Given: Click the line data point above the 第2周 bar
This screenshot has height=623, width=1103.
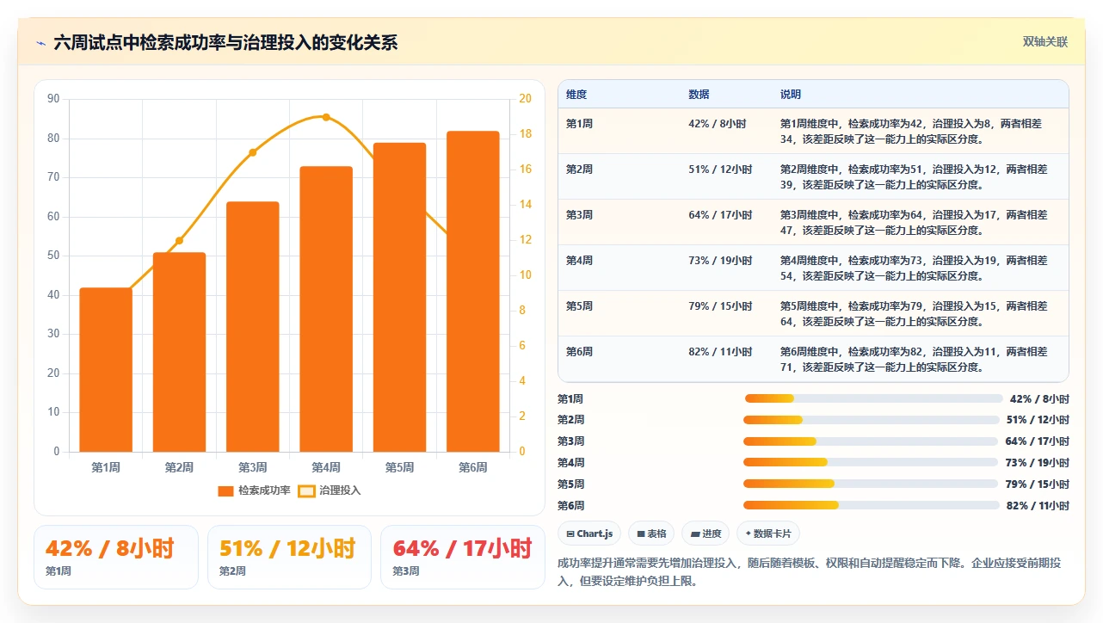Looking at the screenshot, I should click(x=179, y=241).
